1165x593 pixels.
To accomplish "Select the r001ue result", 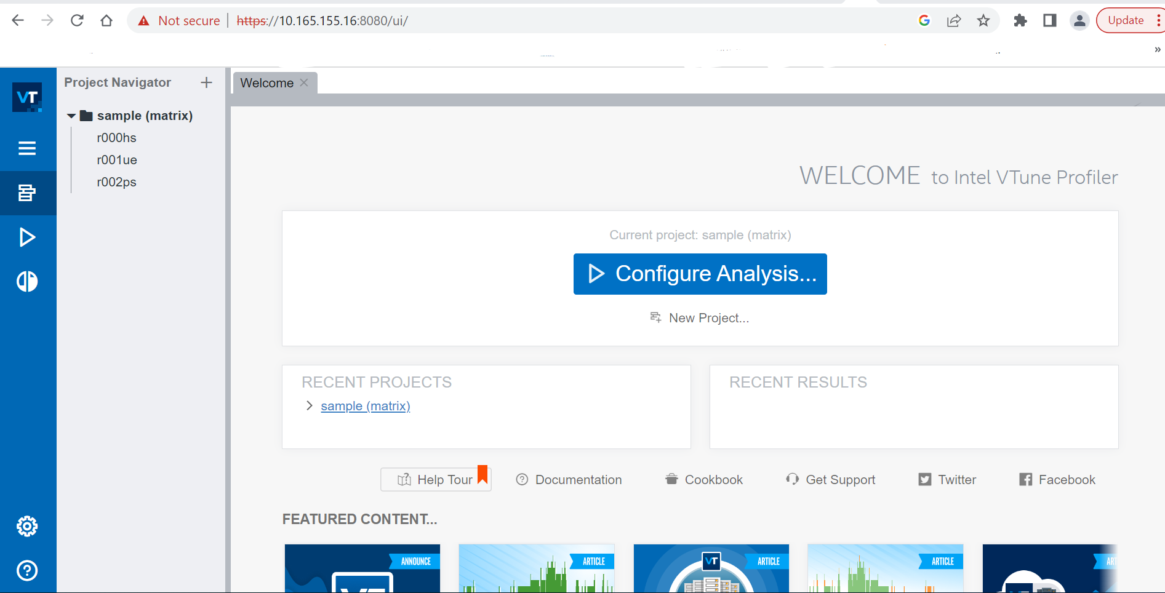I will coord(116,159).
